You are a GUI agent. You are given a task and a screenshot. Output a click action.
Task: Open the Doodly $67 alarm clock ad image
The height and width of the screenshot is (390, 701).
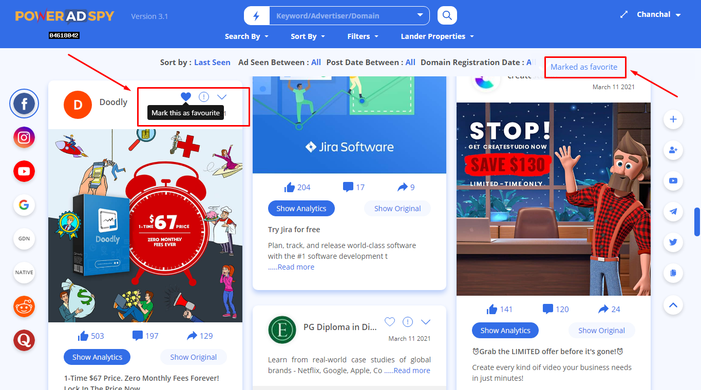click(145, 225)
